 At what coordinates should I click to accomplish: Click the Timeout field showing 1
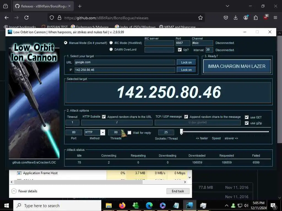[x=72, y=122]
